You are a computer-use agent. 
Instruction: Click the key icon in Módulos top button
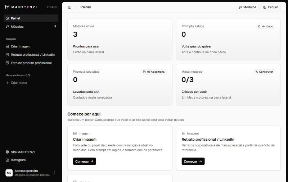point(240,7)
